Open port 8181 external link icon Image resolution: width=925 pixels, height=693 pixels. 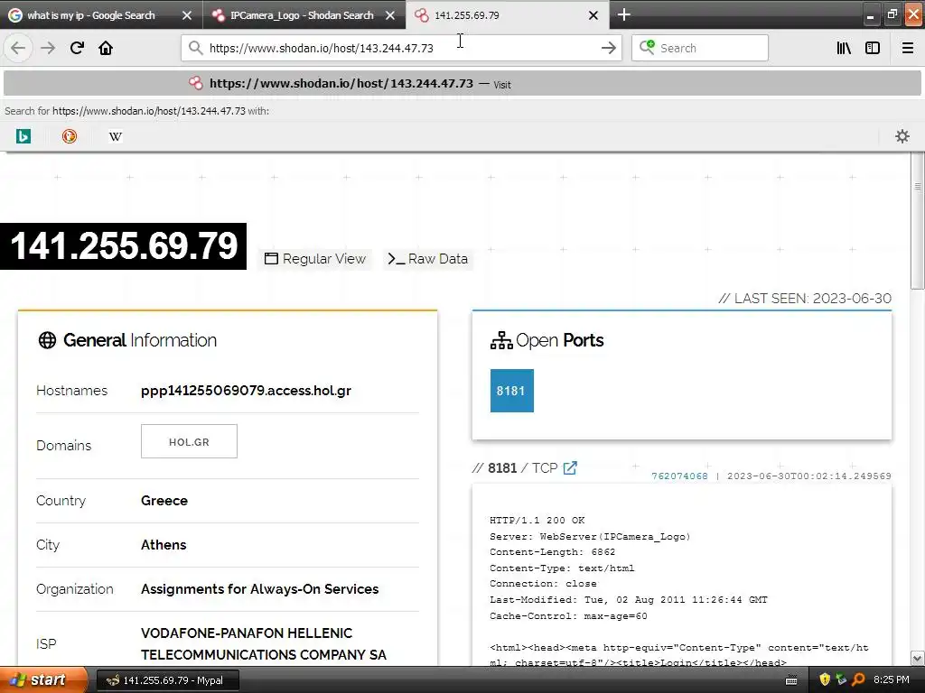pos(570,468)
